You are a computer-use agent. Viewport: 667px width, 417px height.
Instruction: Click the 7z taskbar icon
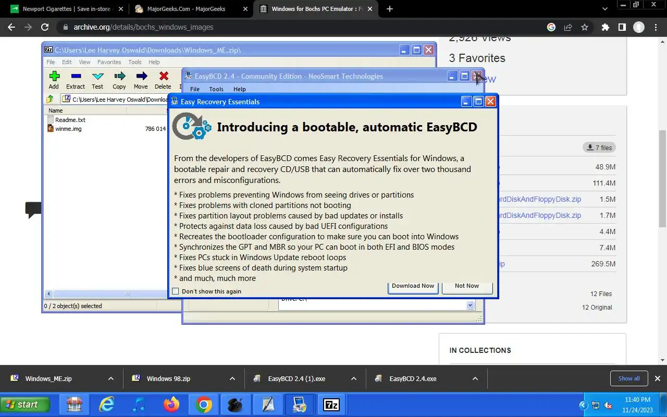331,404
